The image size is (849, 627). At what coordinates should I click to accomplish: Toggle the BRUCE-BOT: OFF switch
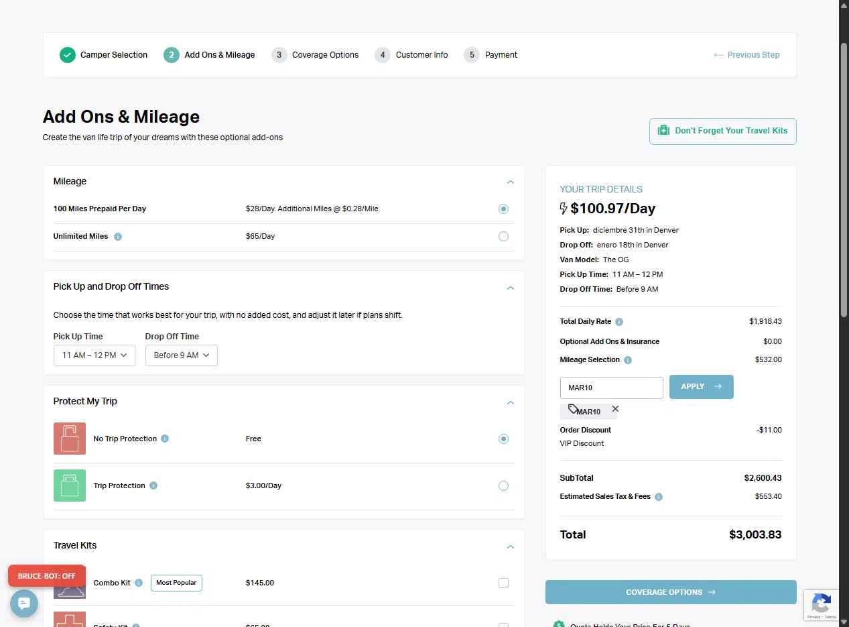click(x=47, y=576)
